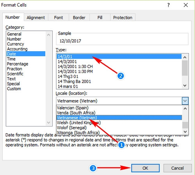Click Type list scroll down arrow
The height and width of the screenshot is (175, 195).
tap(185, 85)
